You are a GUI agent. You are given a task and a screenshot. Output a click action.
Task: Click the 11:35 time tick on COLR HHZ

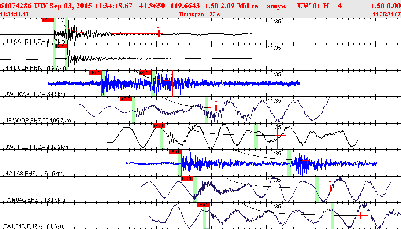pos(274,22)
